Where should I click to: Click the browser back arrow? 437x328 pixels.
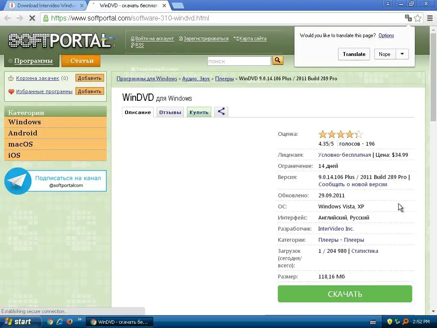tap(8, 18)
